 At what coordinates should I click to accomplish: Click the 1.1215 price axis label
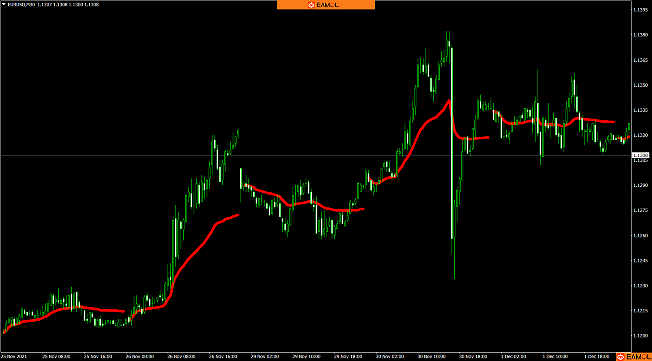[x=640, y=311]
